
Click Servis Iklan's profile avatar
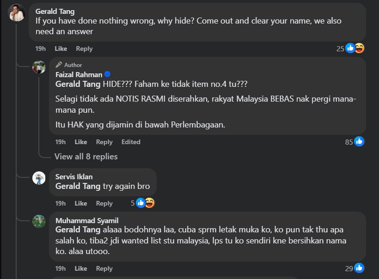[39, 178]
